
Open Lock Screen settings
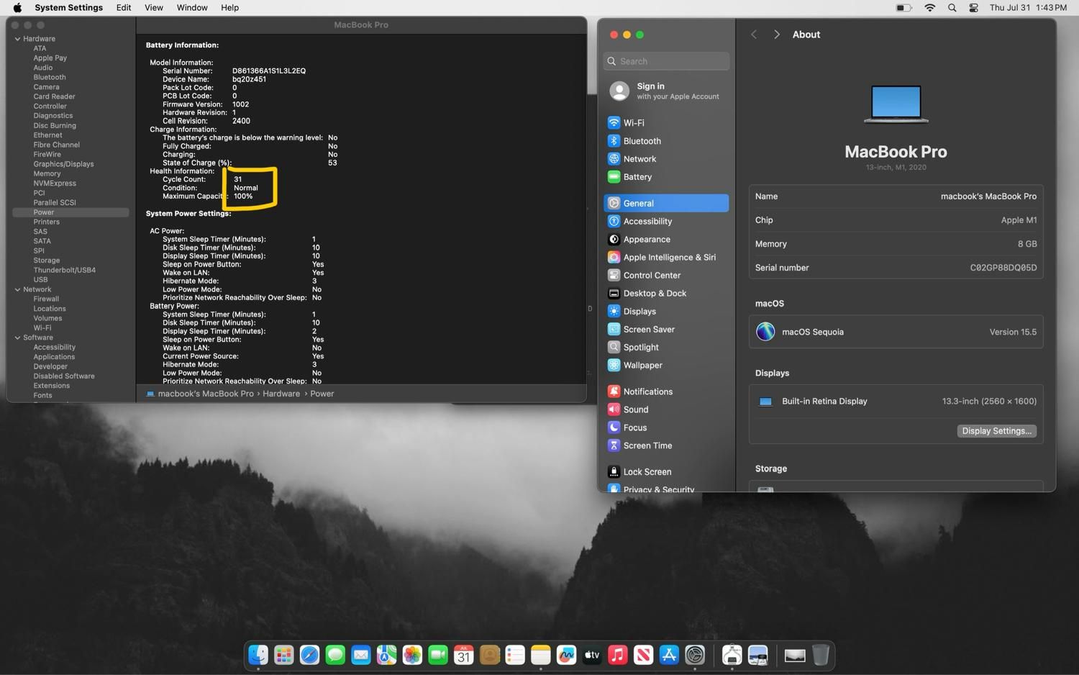(x=666, y=472)
